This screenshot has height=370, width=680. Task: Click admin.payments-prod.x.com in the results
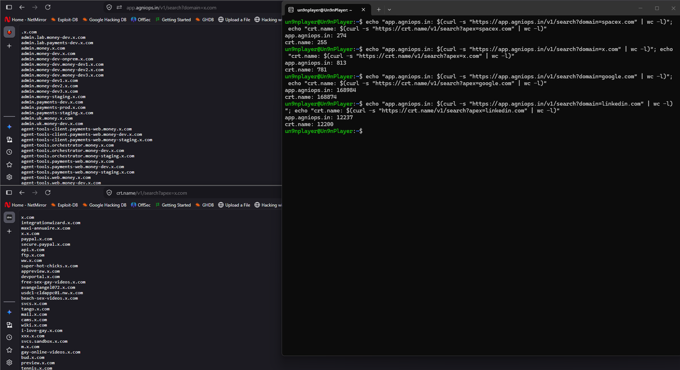(x=53, y=107)
